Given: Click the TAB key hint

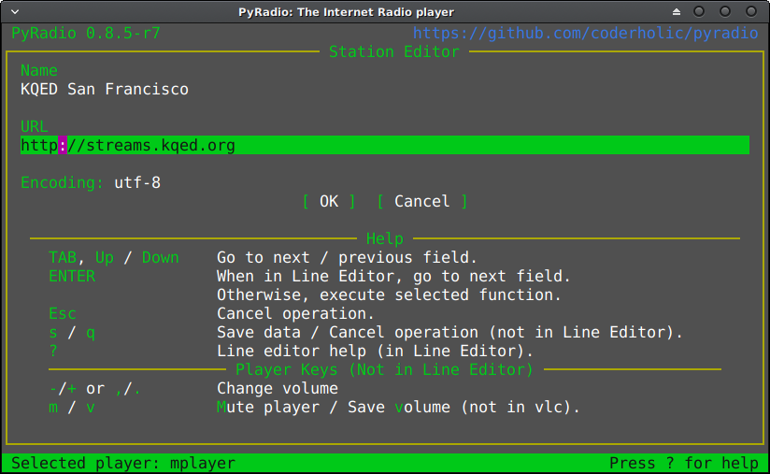Looking at the screenshot, I should [63, 257].
